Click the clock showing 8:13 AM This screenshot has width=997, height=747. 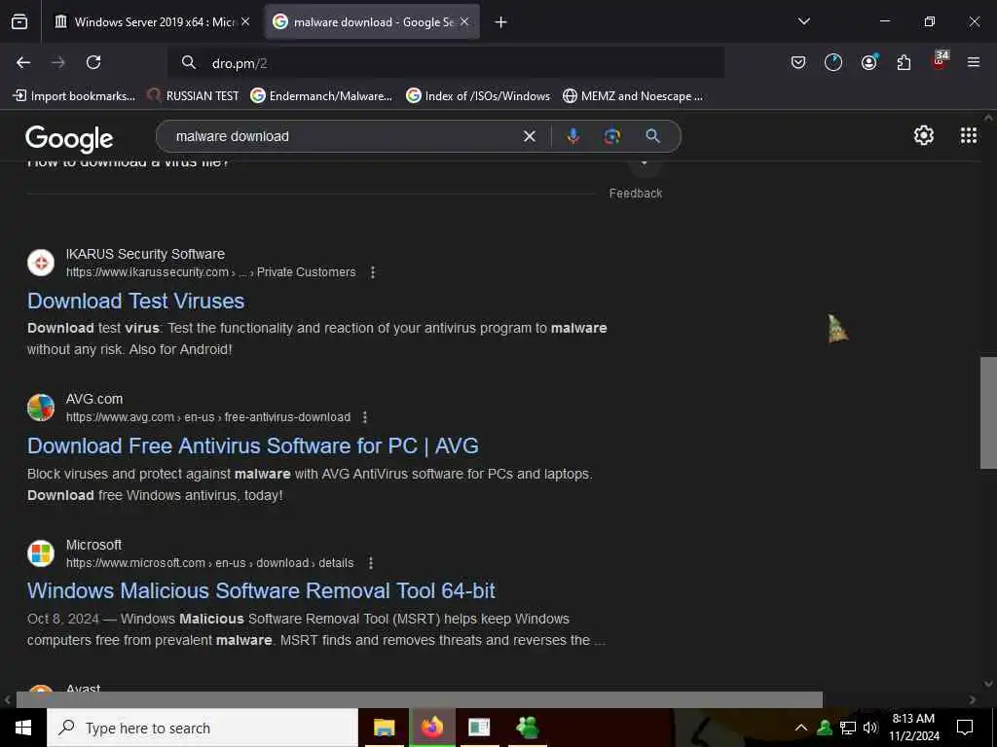(x=913, y=728)
